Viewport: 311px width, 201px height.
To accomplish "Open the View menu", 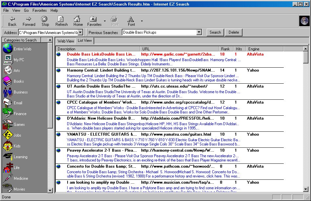I will click(16, 10).
